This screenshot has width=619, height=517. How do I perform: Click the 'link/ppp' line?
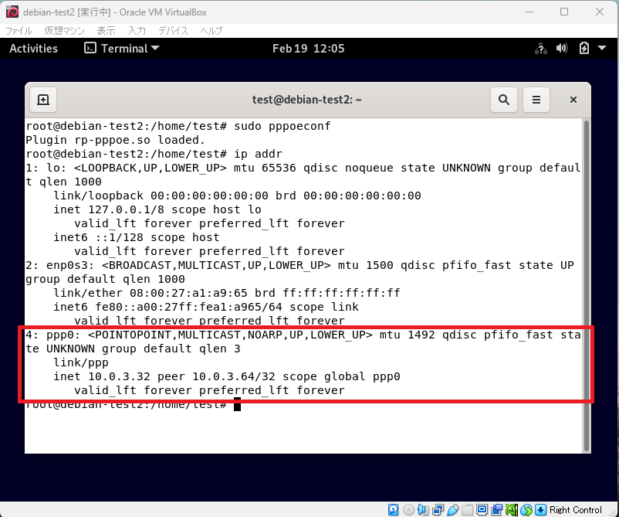[x=81, y=362]
